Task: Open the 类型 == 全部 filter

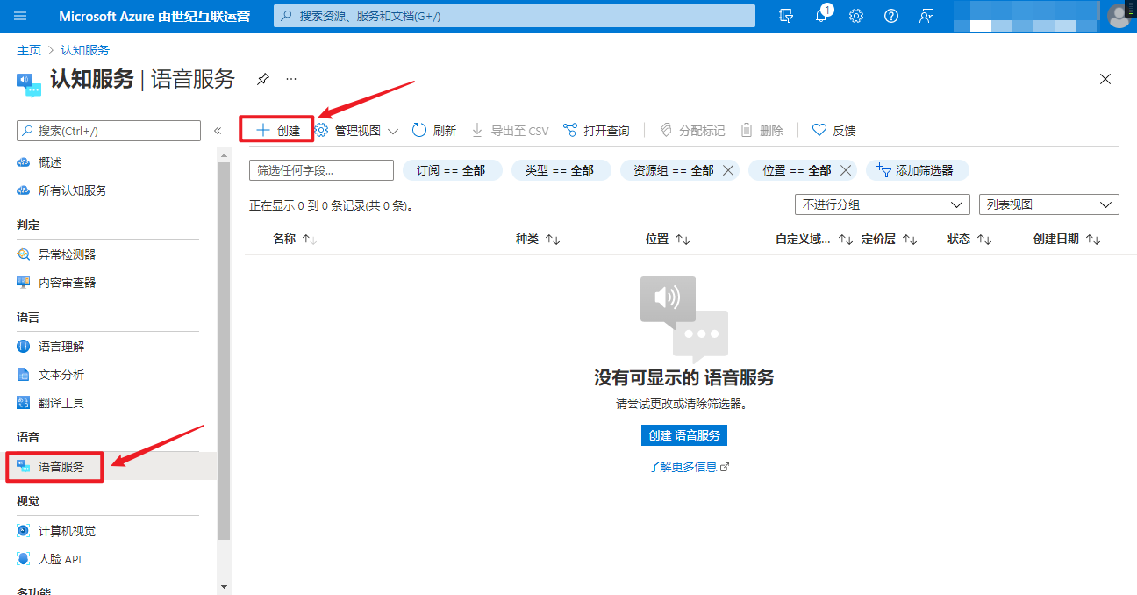Action: coord(560,170)
